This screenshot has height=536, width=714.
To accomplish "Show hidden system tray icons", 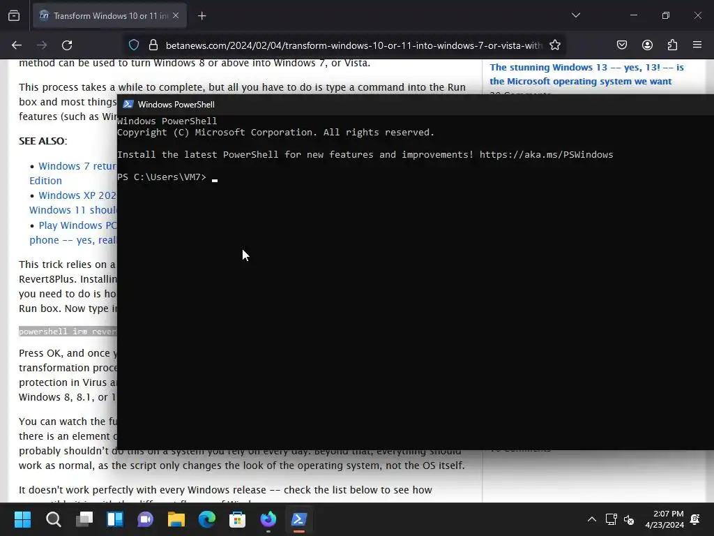I will pos(591,519).
